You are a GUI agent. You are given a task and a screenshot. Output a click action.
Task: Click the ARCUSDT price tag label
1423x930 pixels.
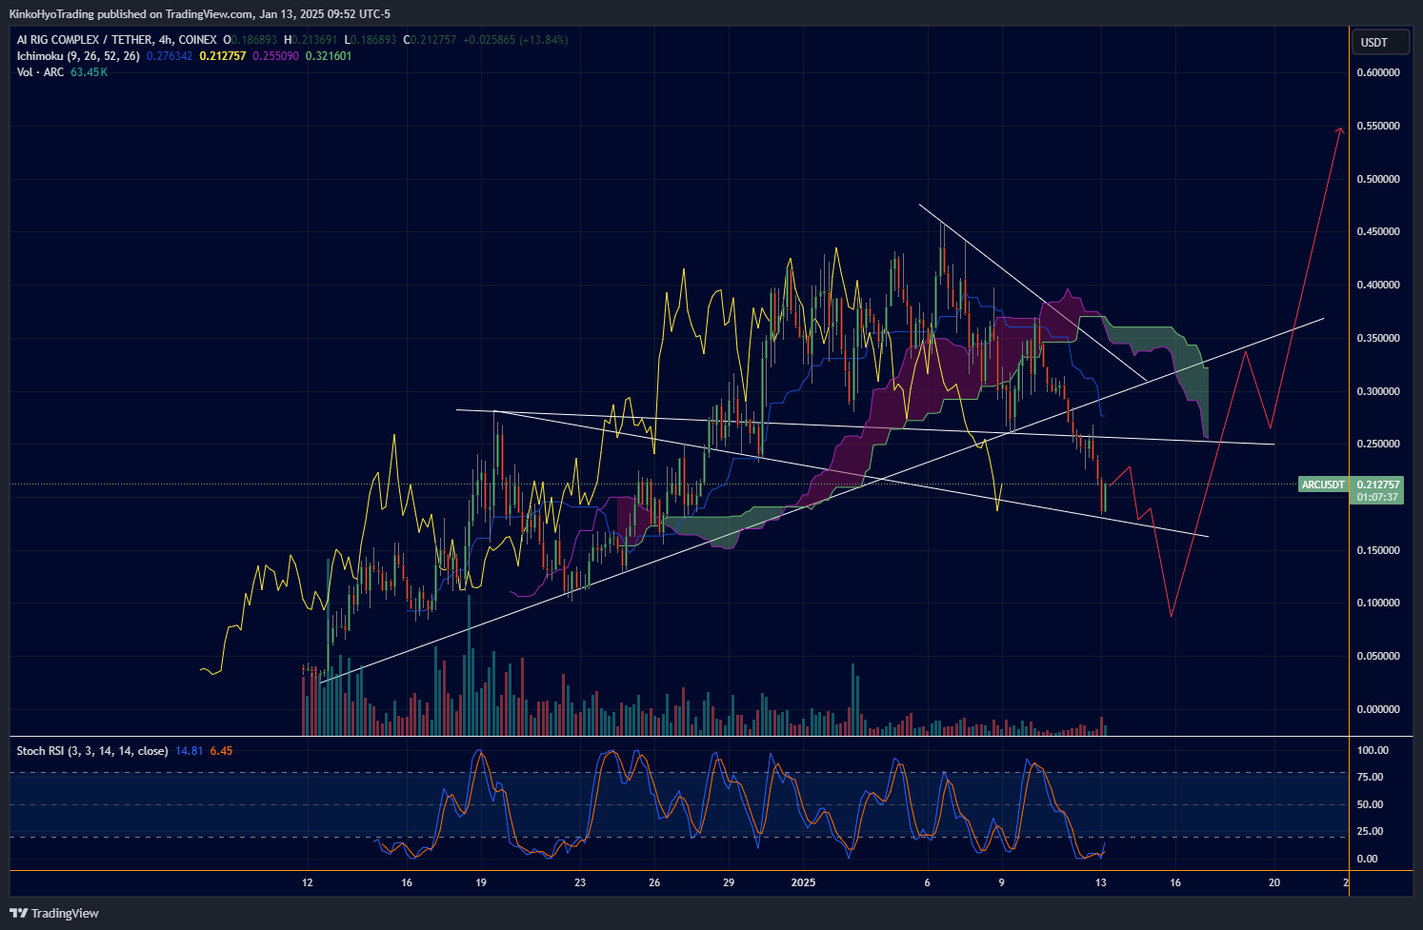(x=1323, y=485)
